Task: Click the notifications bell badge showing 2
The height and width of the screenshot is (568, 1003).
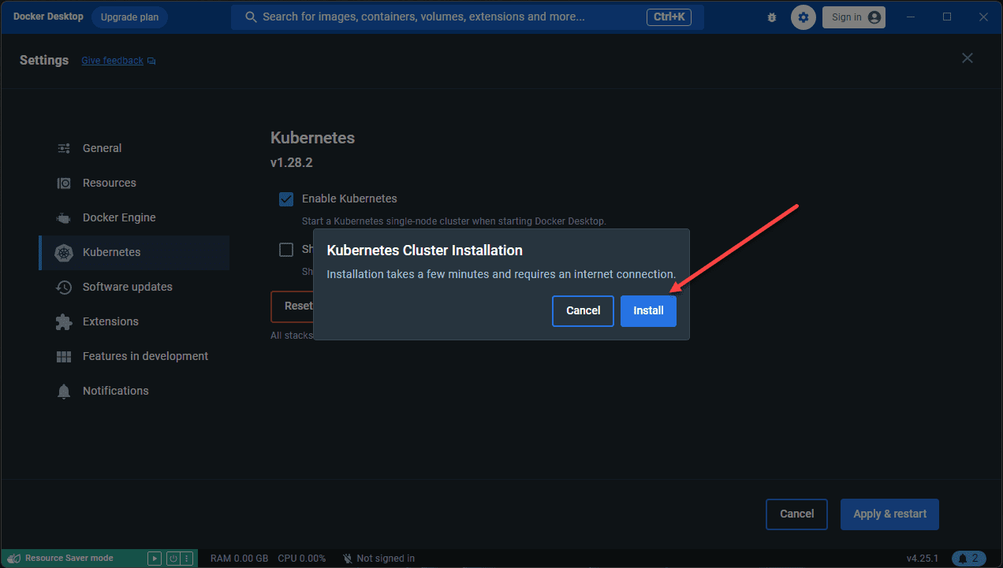Action: (x=969, y=559)
